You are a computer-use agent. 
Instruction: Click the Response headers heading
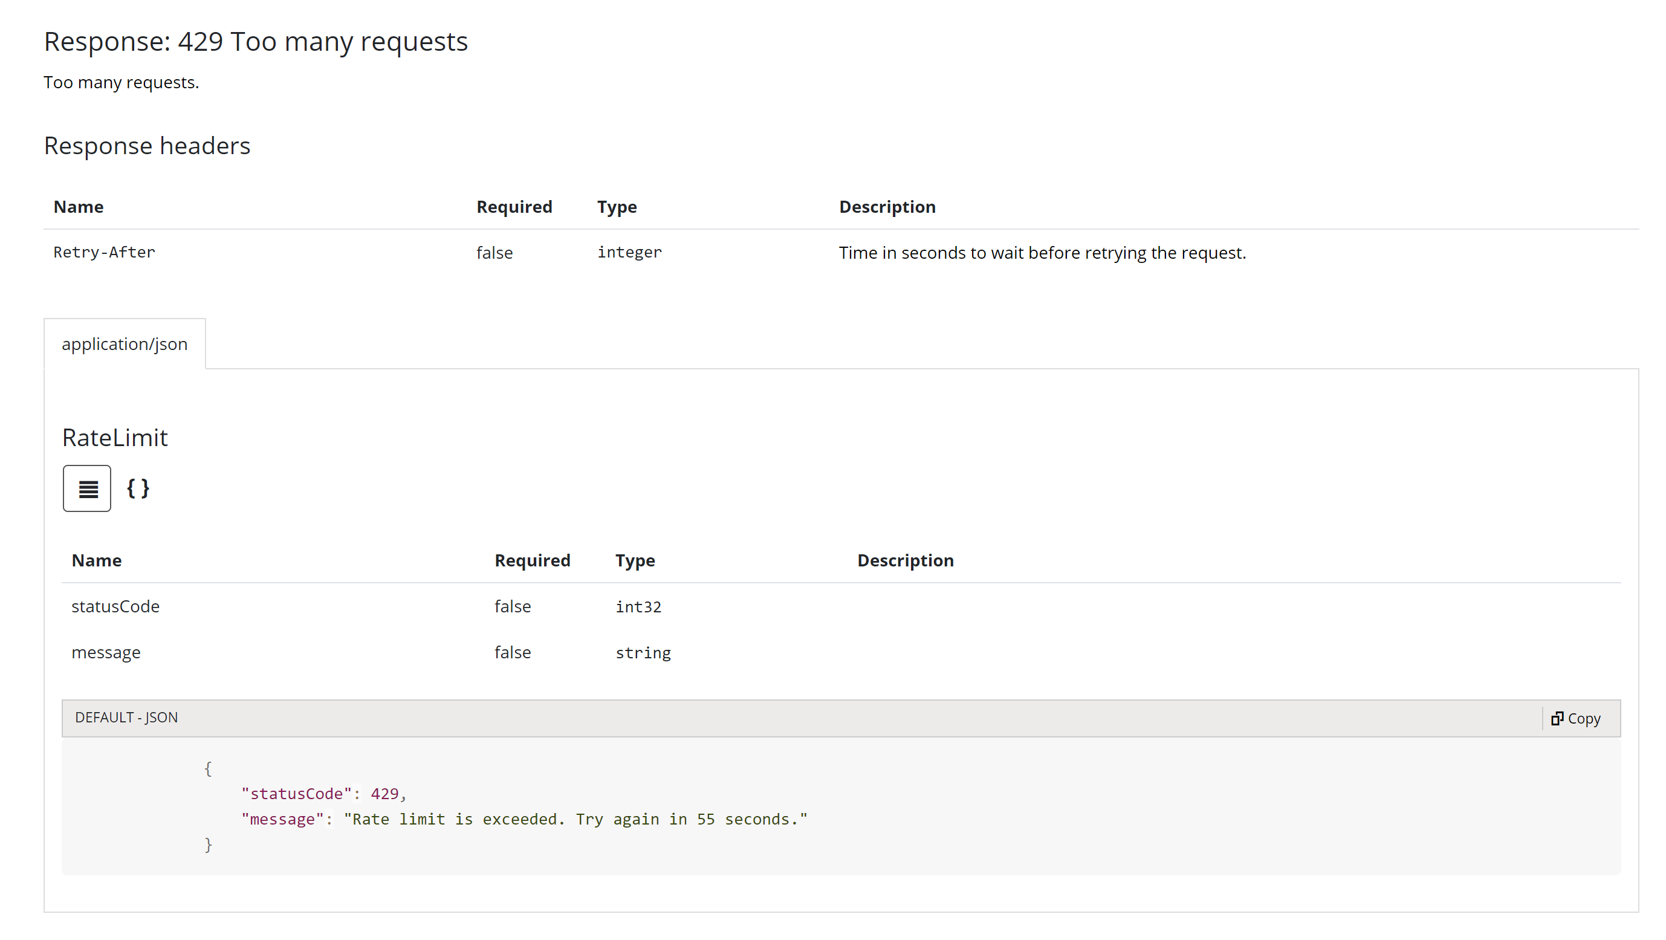[147, 146]
